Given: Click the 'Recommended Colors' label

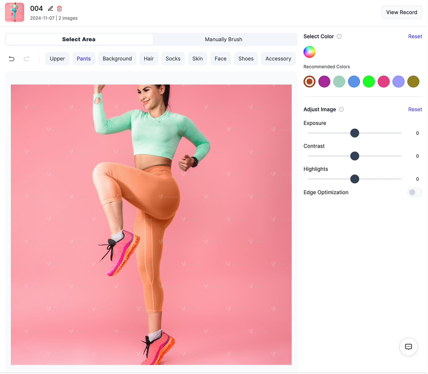Looking at the screenshot, I should pos(326,67).
